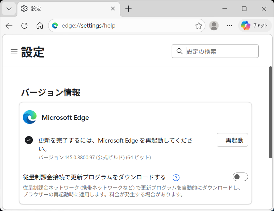274x211 pixels.
Task: Open the tab actions menu chevron
Action: pos(9,9)
